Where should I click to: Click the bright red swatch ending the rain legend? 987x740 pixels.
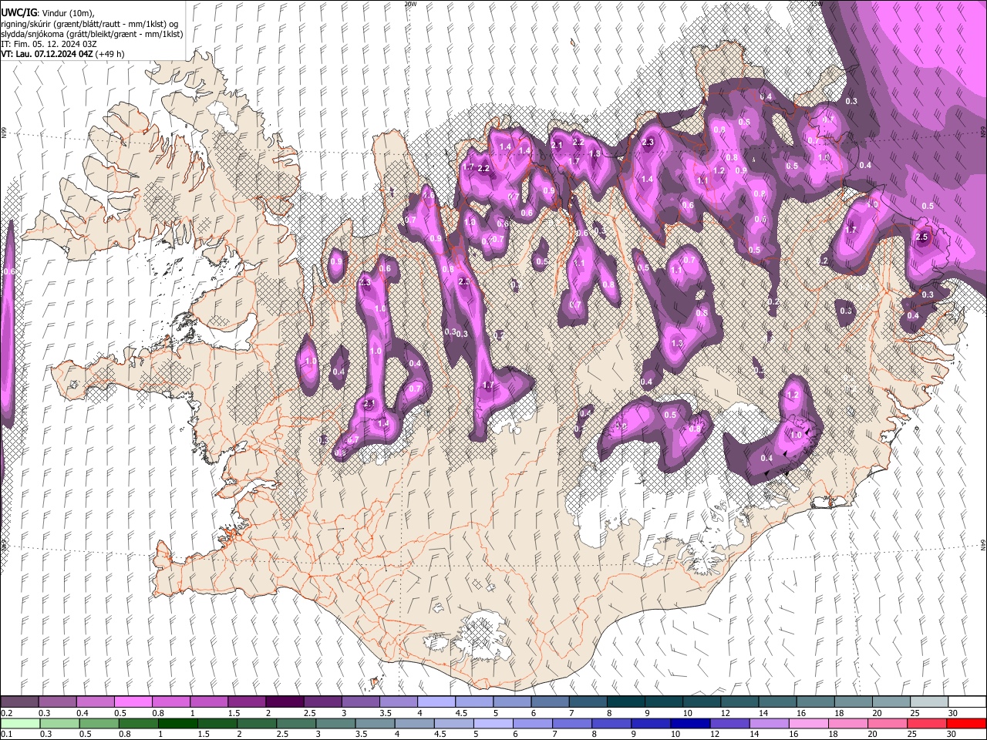coord(966,723)
